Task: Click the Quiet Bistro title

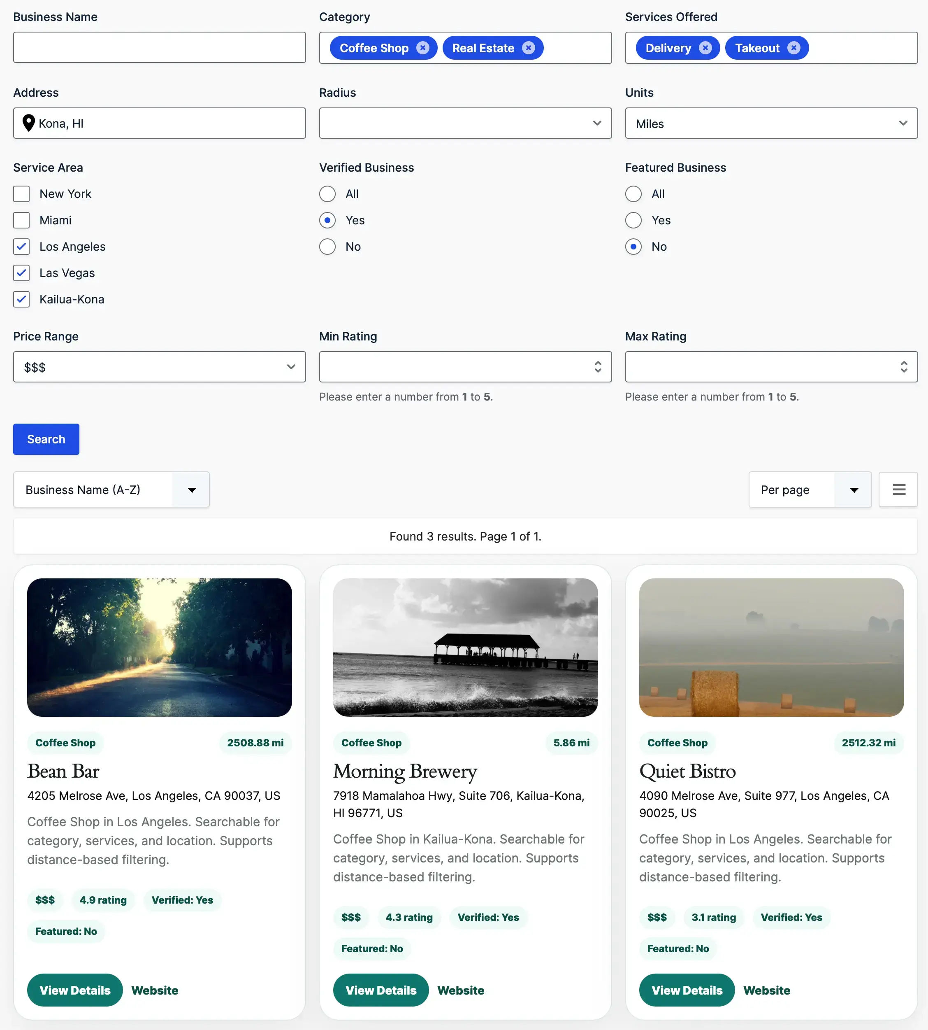Action: (x=687, y=771)
